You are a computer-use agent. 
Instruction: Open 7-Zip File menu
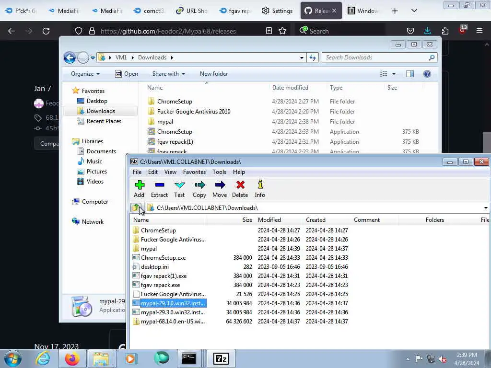point(137,172)
